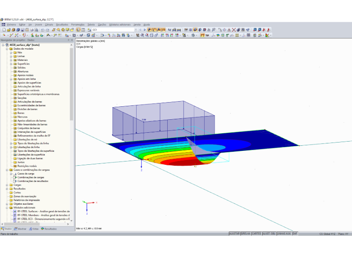Click the new line tool icon
The image size is (352, 253).
[x=11, y=35]
